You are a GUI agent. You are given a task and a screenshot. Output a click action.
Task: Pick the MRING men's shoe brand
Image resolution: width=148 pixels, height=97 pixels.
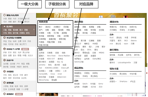pos(101,53)
